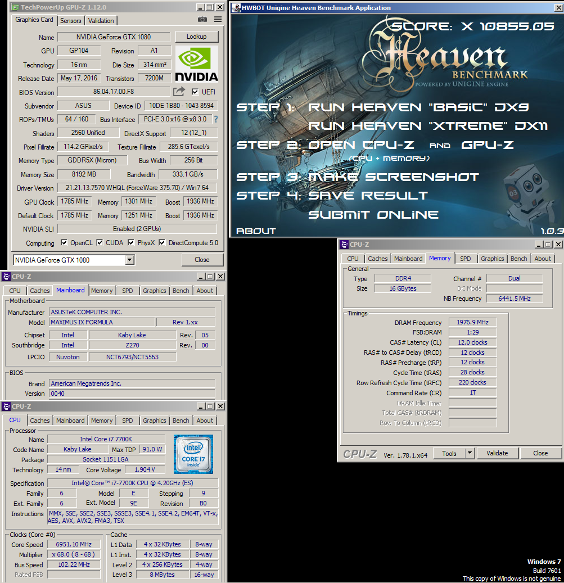Viewport: 564px width, 583px height.
Task: Click the Core Speed value 6951.10 MHz
Action: pyautogui.click(x=74, y=544)
